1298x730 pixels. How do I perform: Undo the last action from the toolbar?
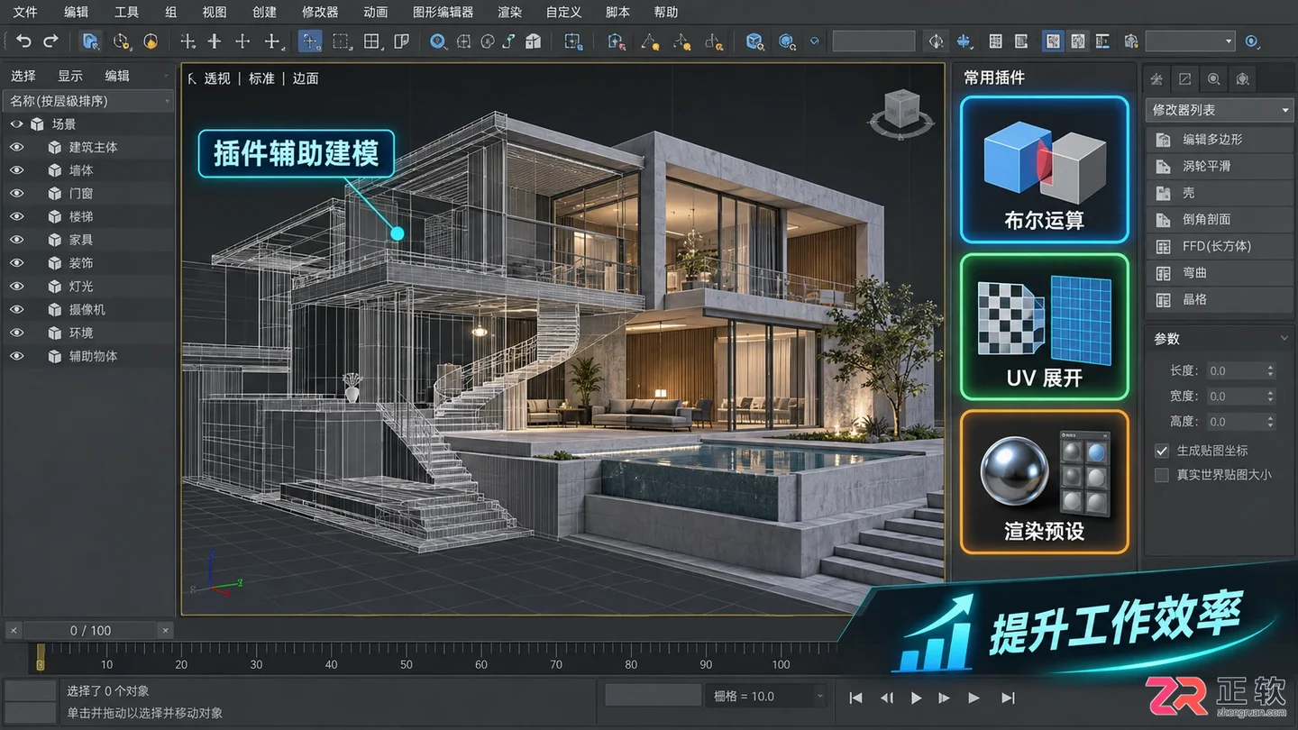pyautogui.click(x=23, y=41)
